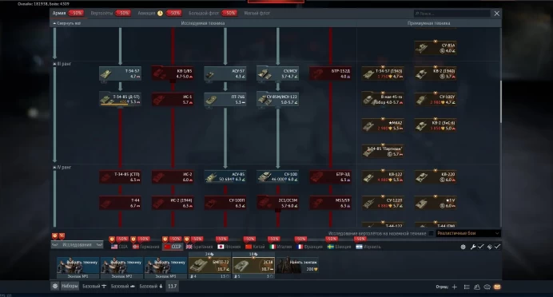553x297 pixels.
Task: Select the premium СУ-85А card
Action: point(436,48)
